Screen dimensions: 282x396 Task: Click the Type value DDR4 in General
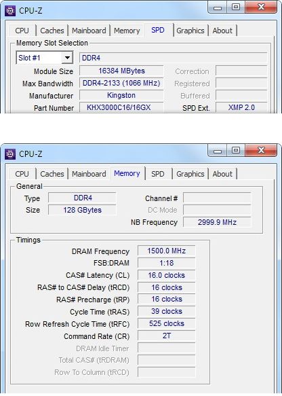[83, 198]
